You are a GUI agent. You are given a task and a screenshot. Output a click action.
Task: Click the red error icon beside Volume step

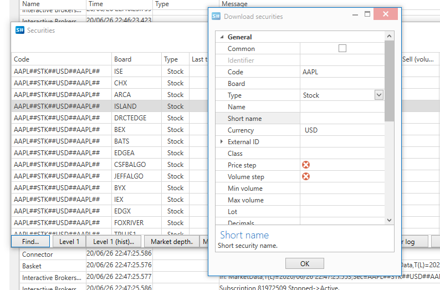click(305, 176)
